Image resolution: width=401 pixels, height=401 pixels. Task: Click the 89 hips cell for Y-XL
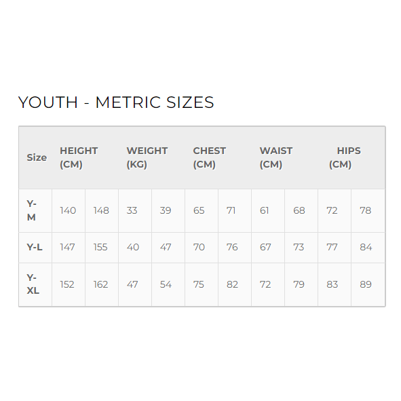(366, 284)
